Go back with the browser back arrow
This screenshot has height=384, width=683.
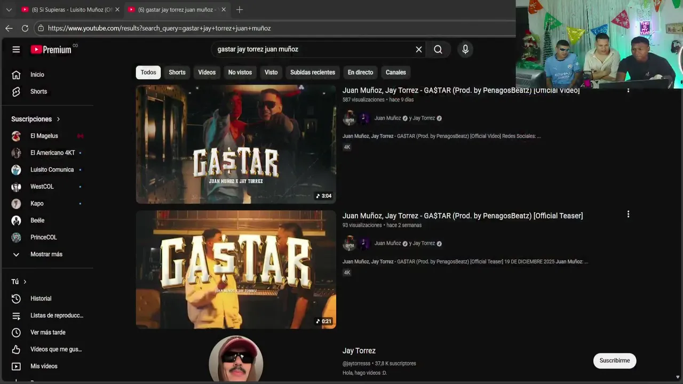pos(9,28)
